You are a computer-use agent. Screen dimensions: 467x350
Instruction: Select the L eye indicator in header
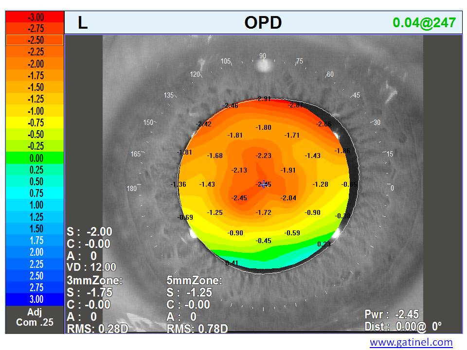pyautogui.click(x=83, y=23)
